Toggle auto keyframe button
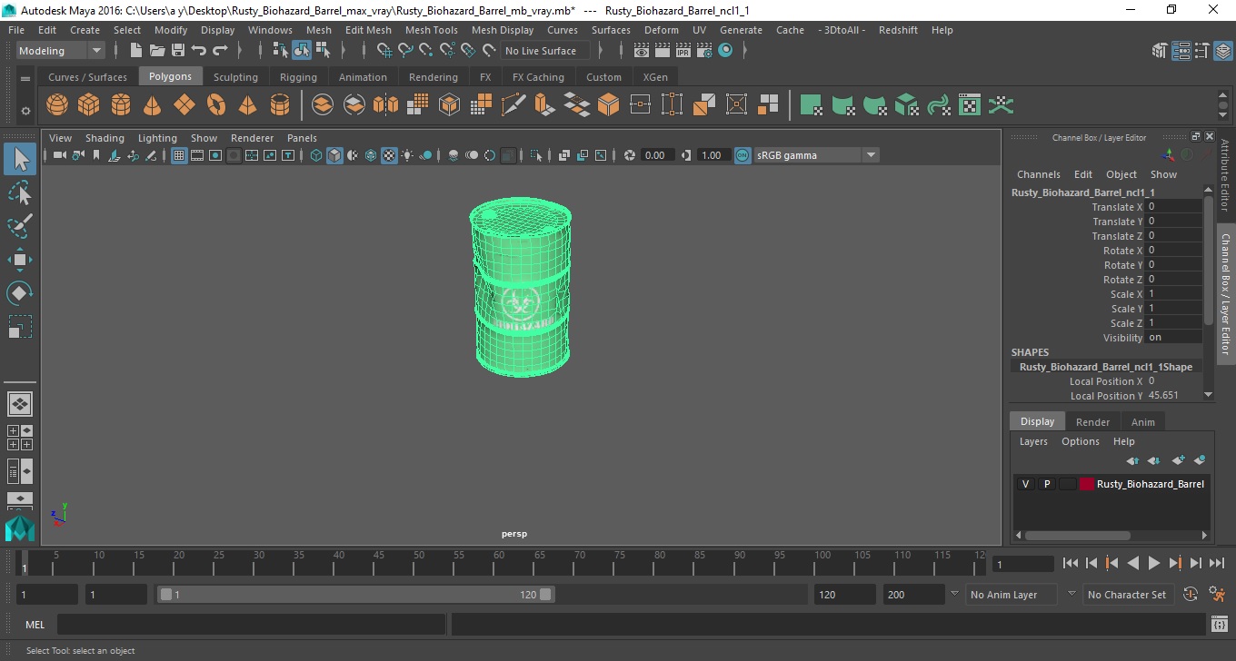Image resolution: width=1236 pixels, height=661 pixels. 1191,595
